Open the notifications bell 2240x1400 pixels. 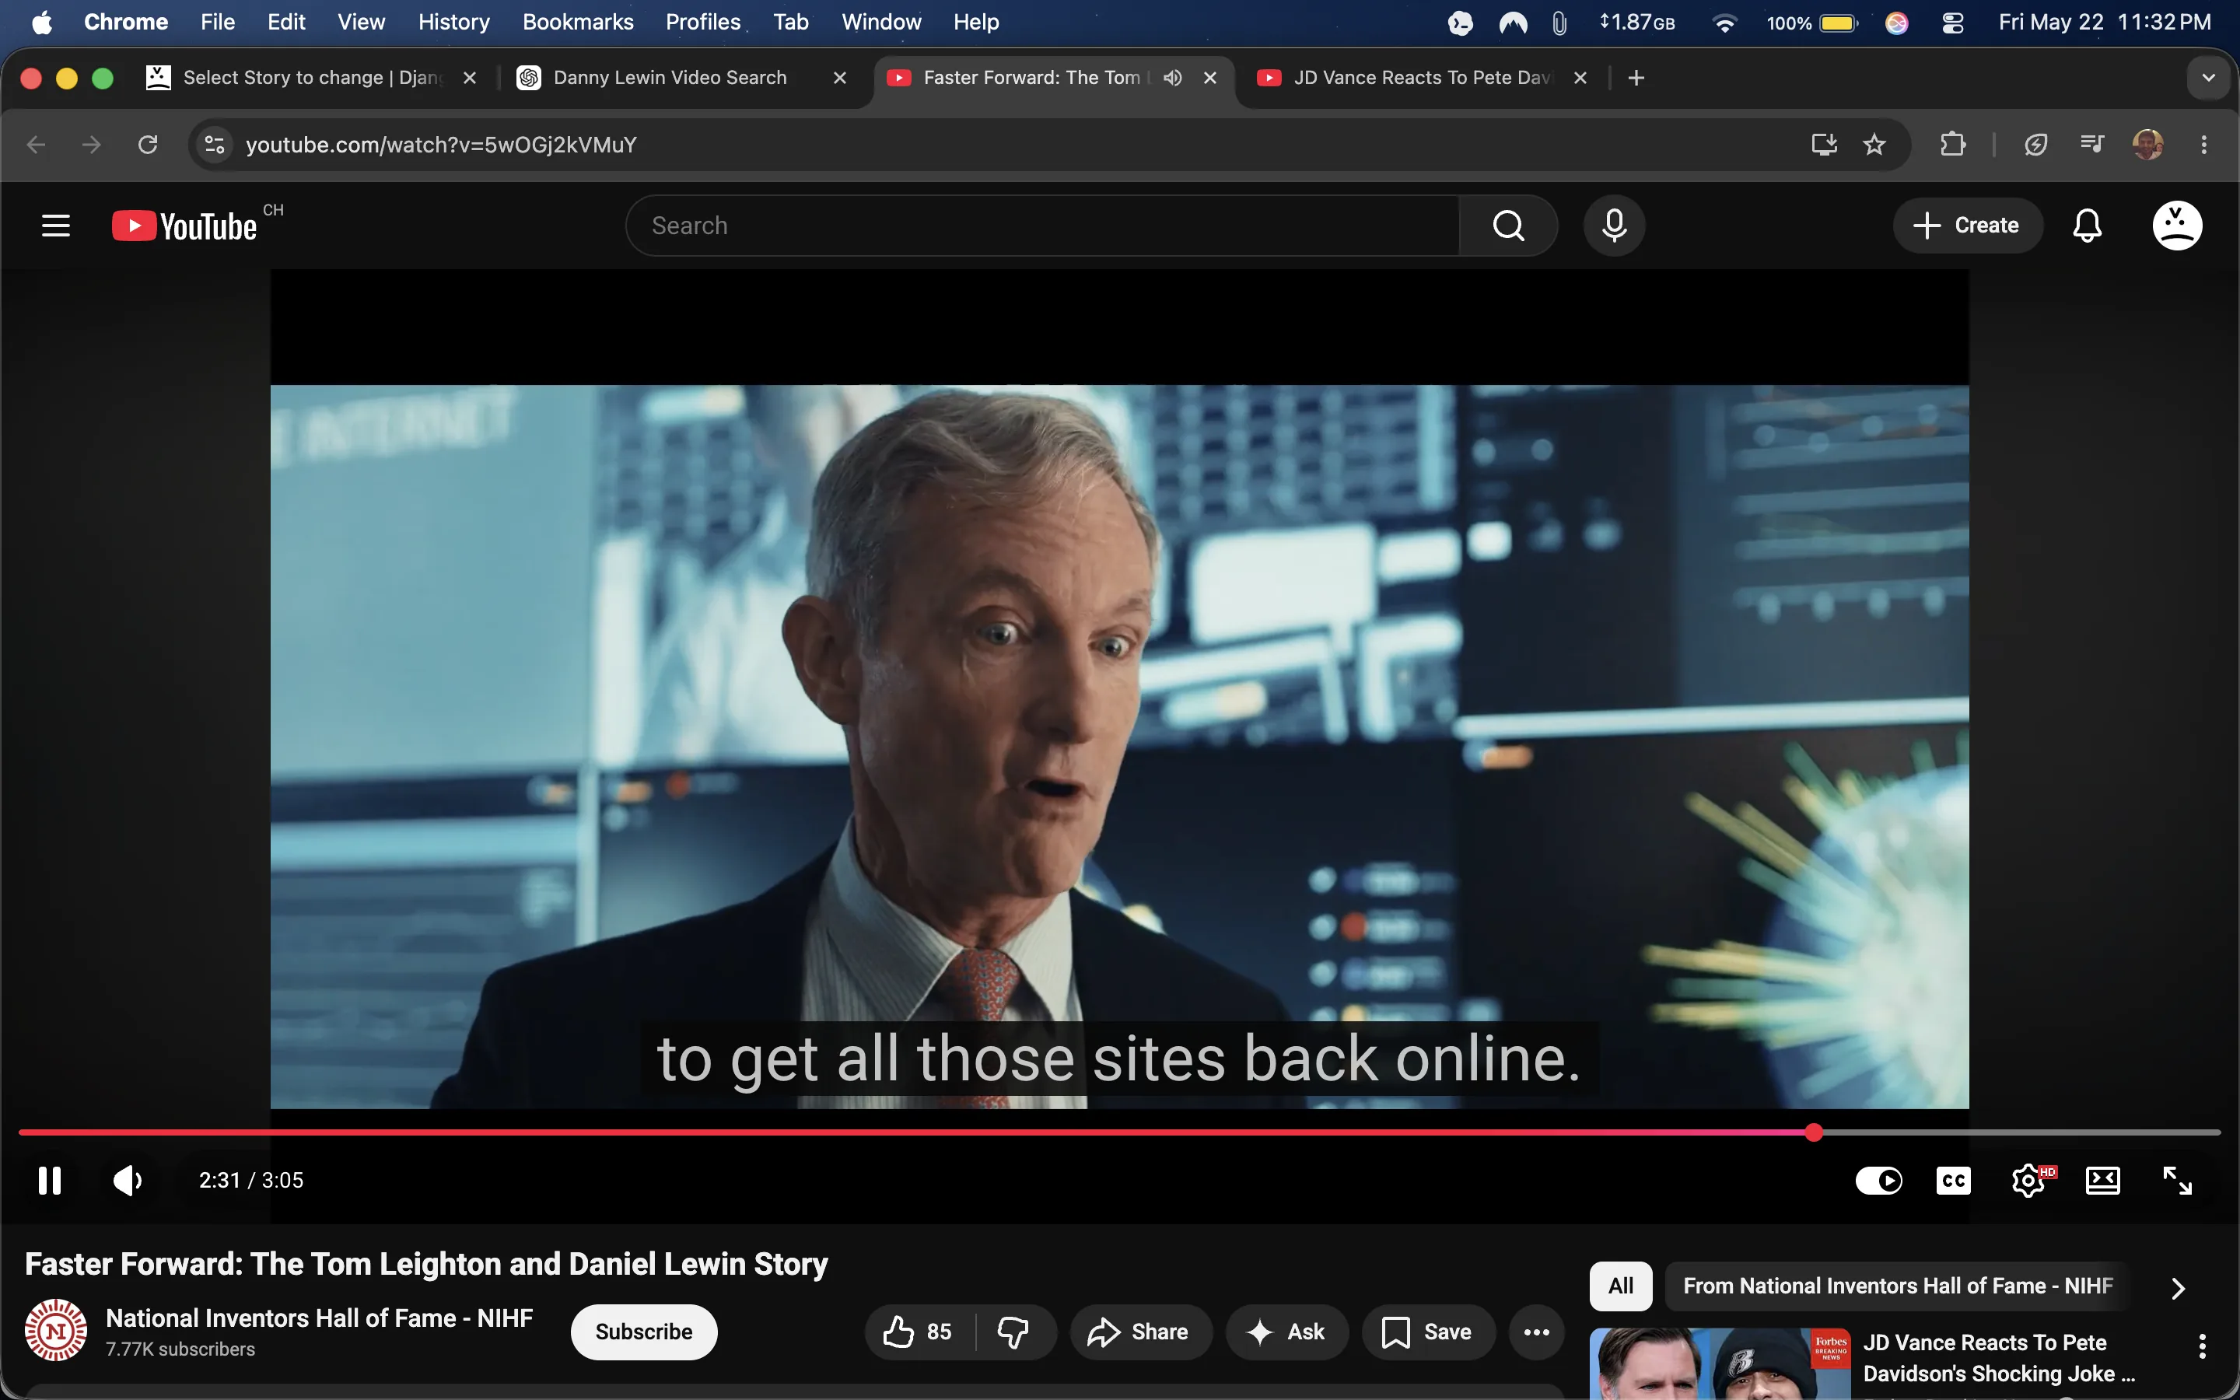2086,225
